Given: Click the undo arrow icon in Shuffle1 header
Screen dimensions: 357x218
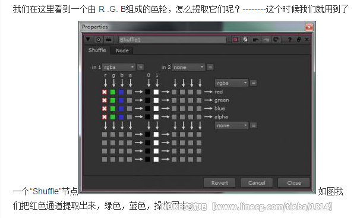Looking at the screenshot, I should click(255, 40).
